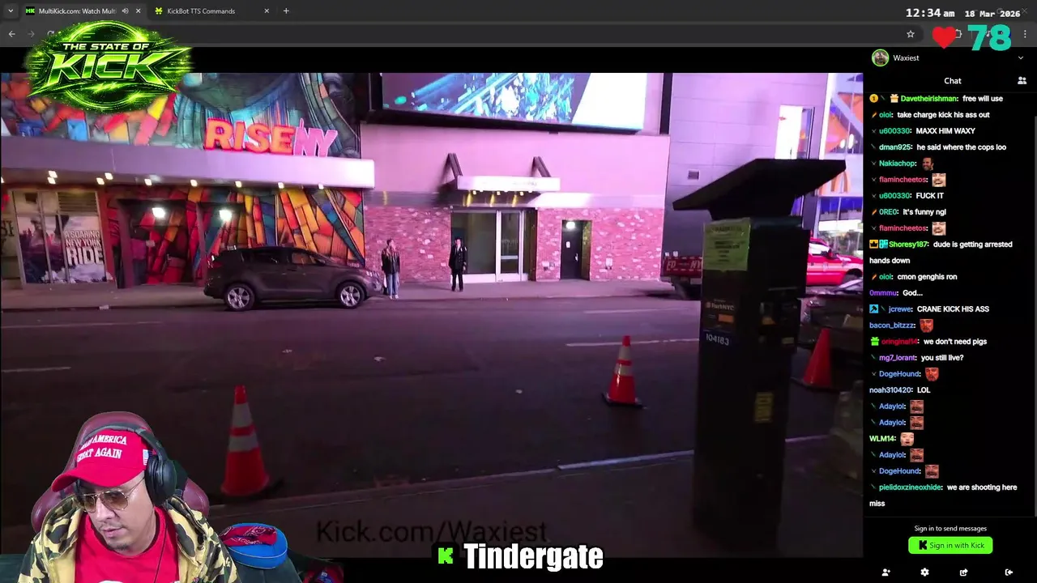Viewport: 1037px width, 583px height.
Task: Mute audio on the MultiKick tab
Action: click(125, 11)
